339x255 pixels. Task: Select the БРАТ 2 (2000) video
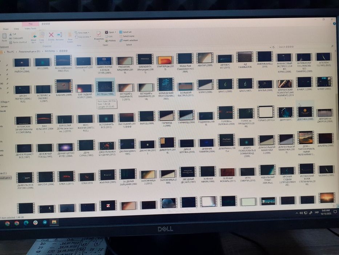point(225,86)
